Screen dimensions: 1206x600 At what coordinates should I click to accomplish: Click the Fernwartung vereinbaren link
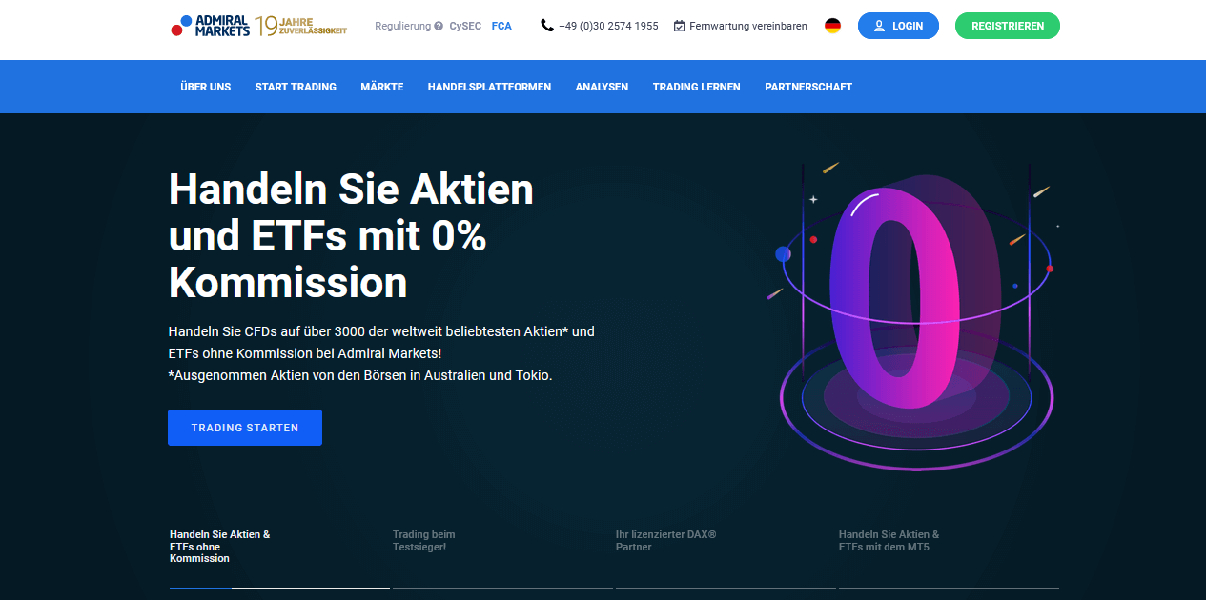coord(748,27)
